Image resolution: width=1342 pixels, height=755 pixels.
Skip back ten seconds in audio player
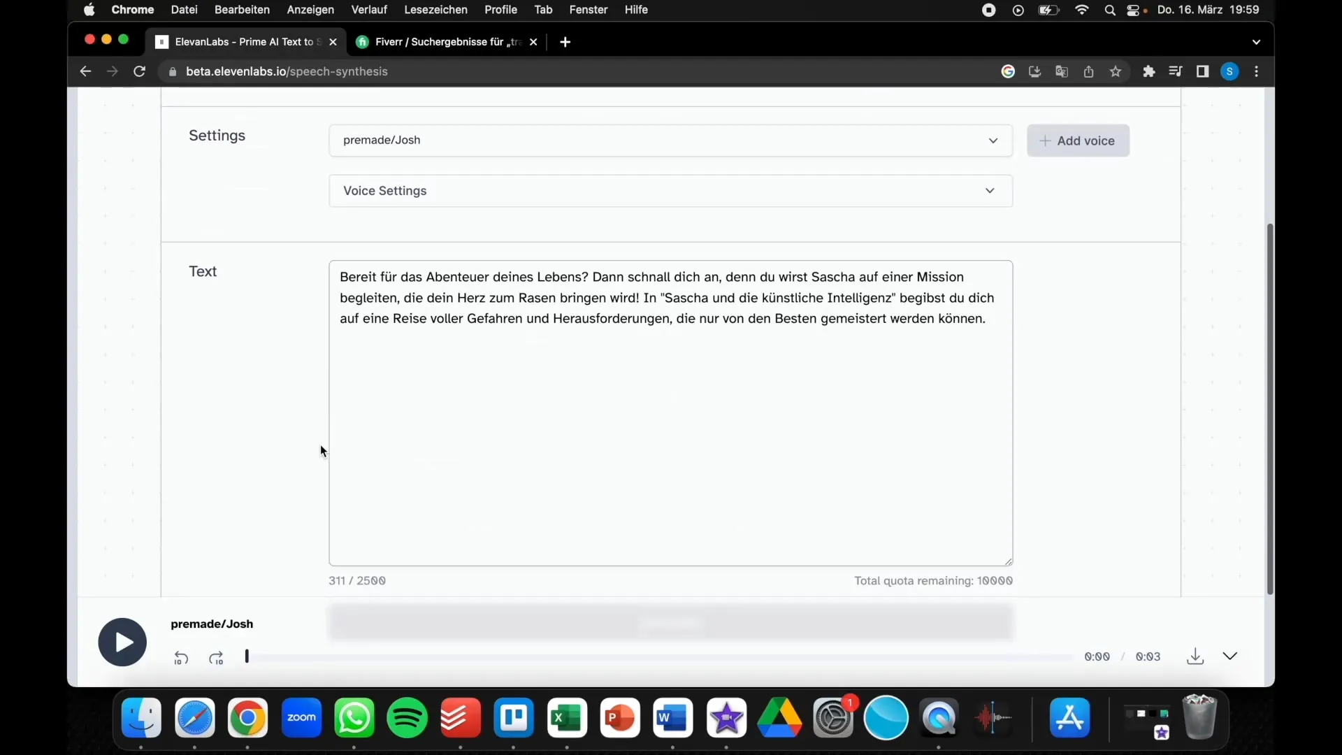click(181, 658)
